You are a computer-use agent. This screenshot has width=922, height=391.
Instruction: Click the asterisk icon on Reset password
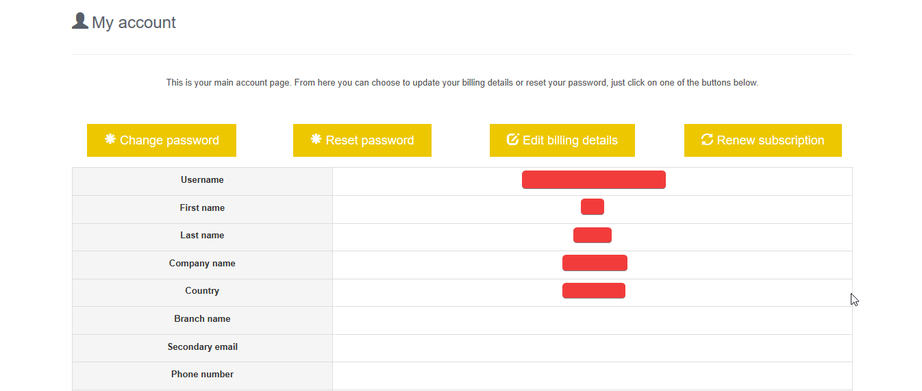point(316,139)
